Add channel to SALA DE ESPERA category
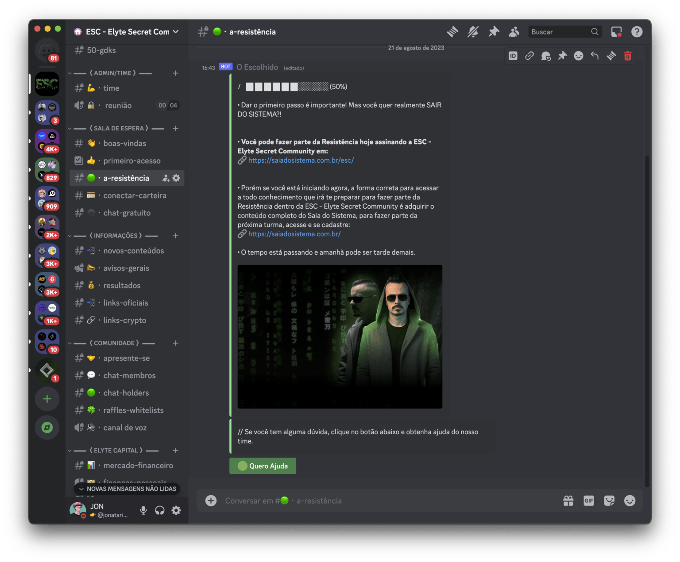The height and width of the screenshot is (562, 680). pyautogui.click(x=176, y=128)
